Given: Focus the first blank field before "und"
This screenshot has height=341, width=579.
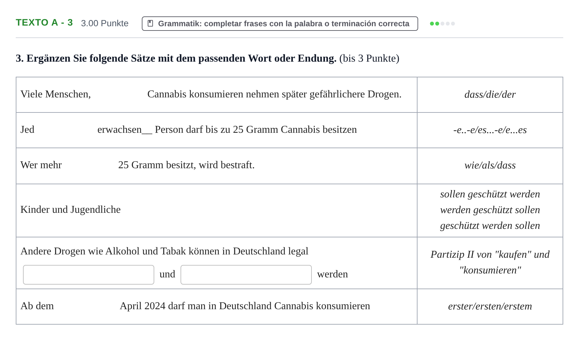Looking at the screenshot, I should coord(89,275).
